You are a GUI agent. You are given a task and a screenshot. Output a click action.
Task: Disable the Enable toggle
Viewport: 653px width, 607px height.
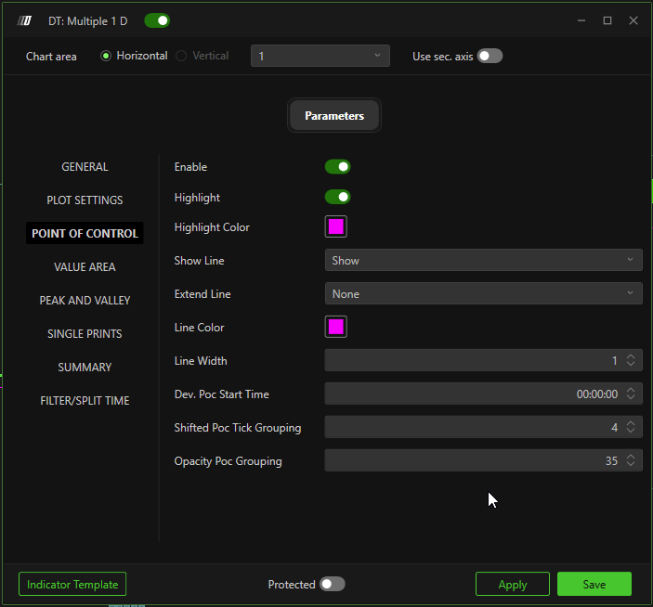click(x=337, y=167)
